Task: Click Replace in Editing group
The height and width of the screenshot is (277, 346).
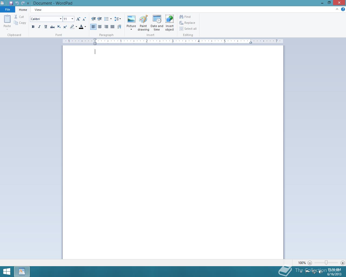Action: coord(187,23)
